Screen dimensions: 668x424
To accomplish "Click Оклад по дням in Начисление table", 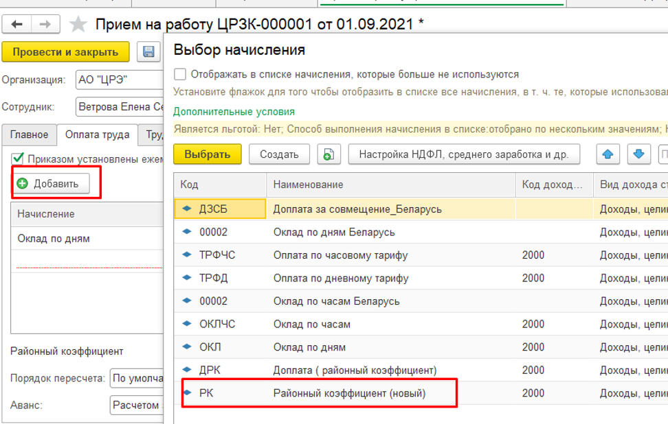I will click(x=87, y=238).
